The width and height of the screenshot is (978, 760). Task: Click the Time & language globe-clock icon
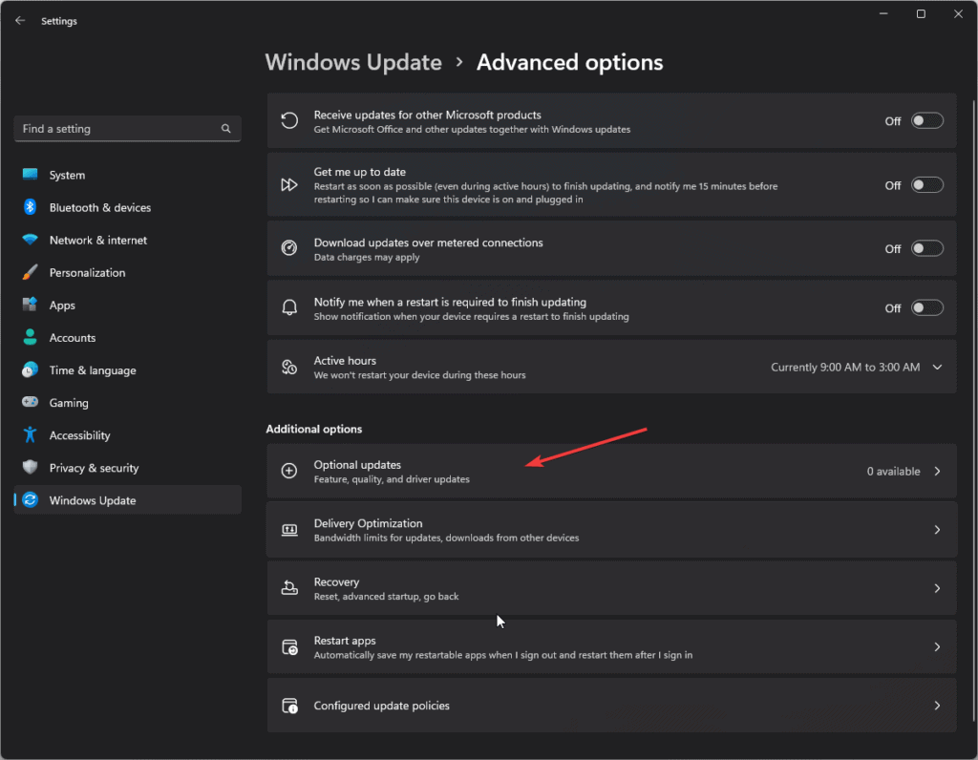coord(30,369)
